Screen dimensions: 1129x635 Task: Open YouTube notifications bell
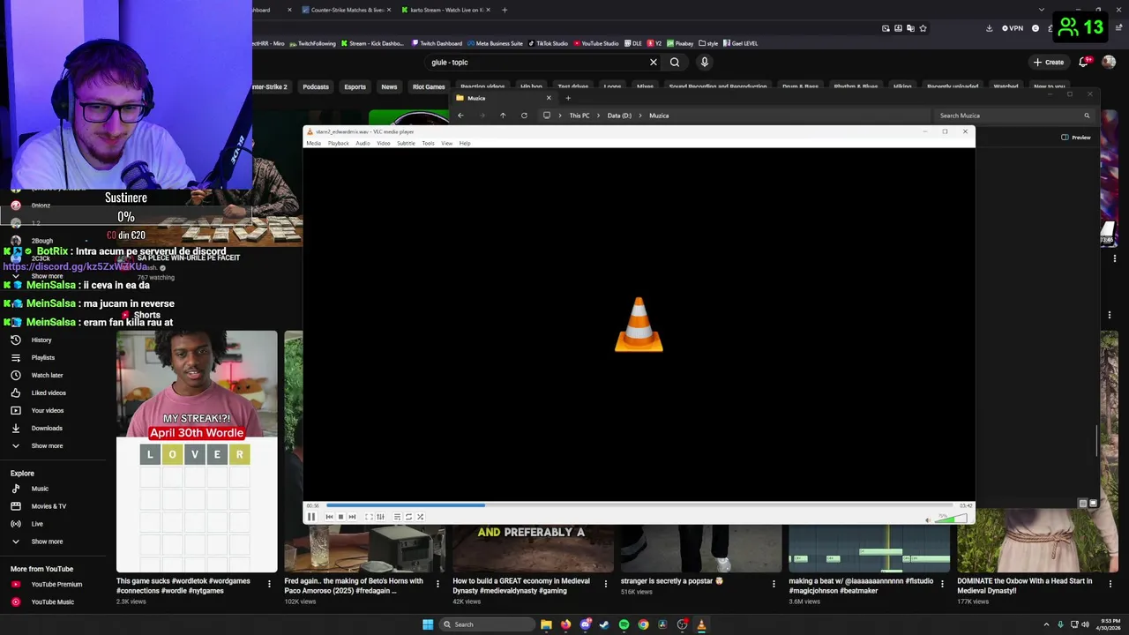tap(1085, 62)
